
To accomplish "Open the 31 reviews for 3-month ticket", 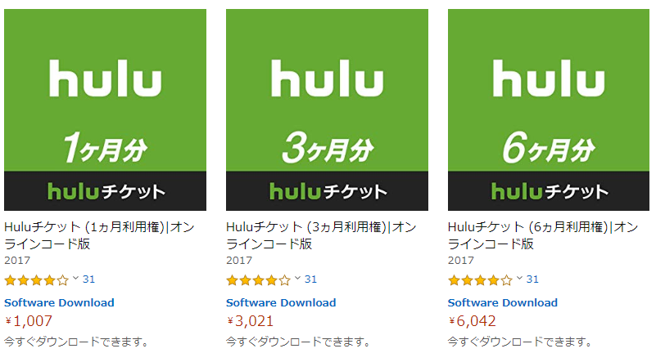I will [310, 279].
